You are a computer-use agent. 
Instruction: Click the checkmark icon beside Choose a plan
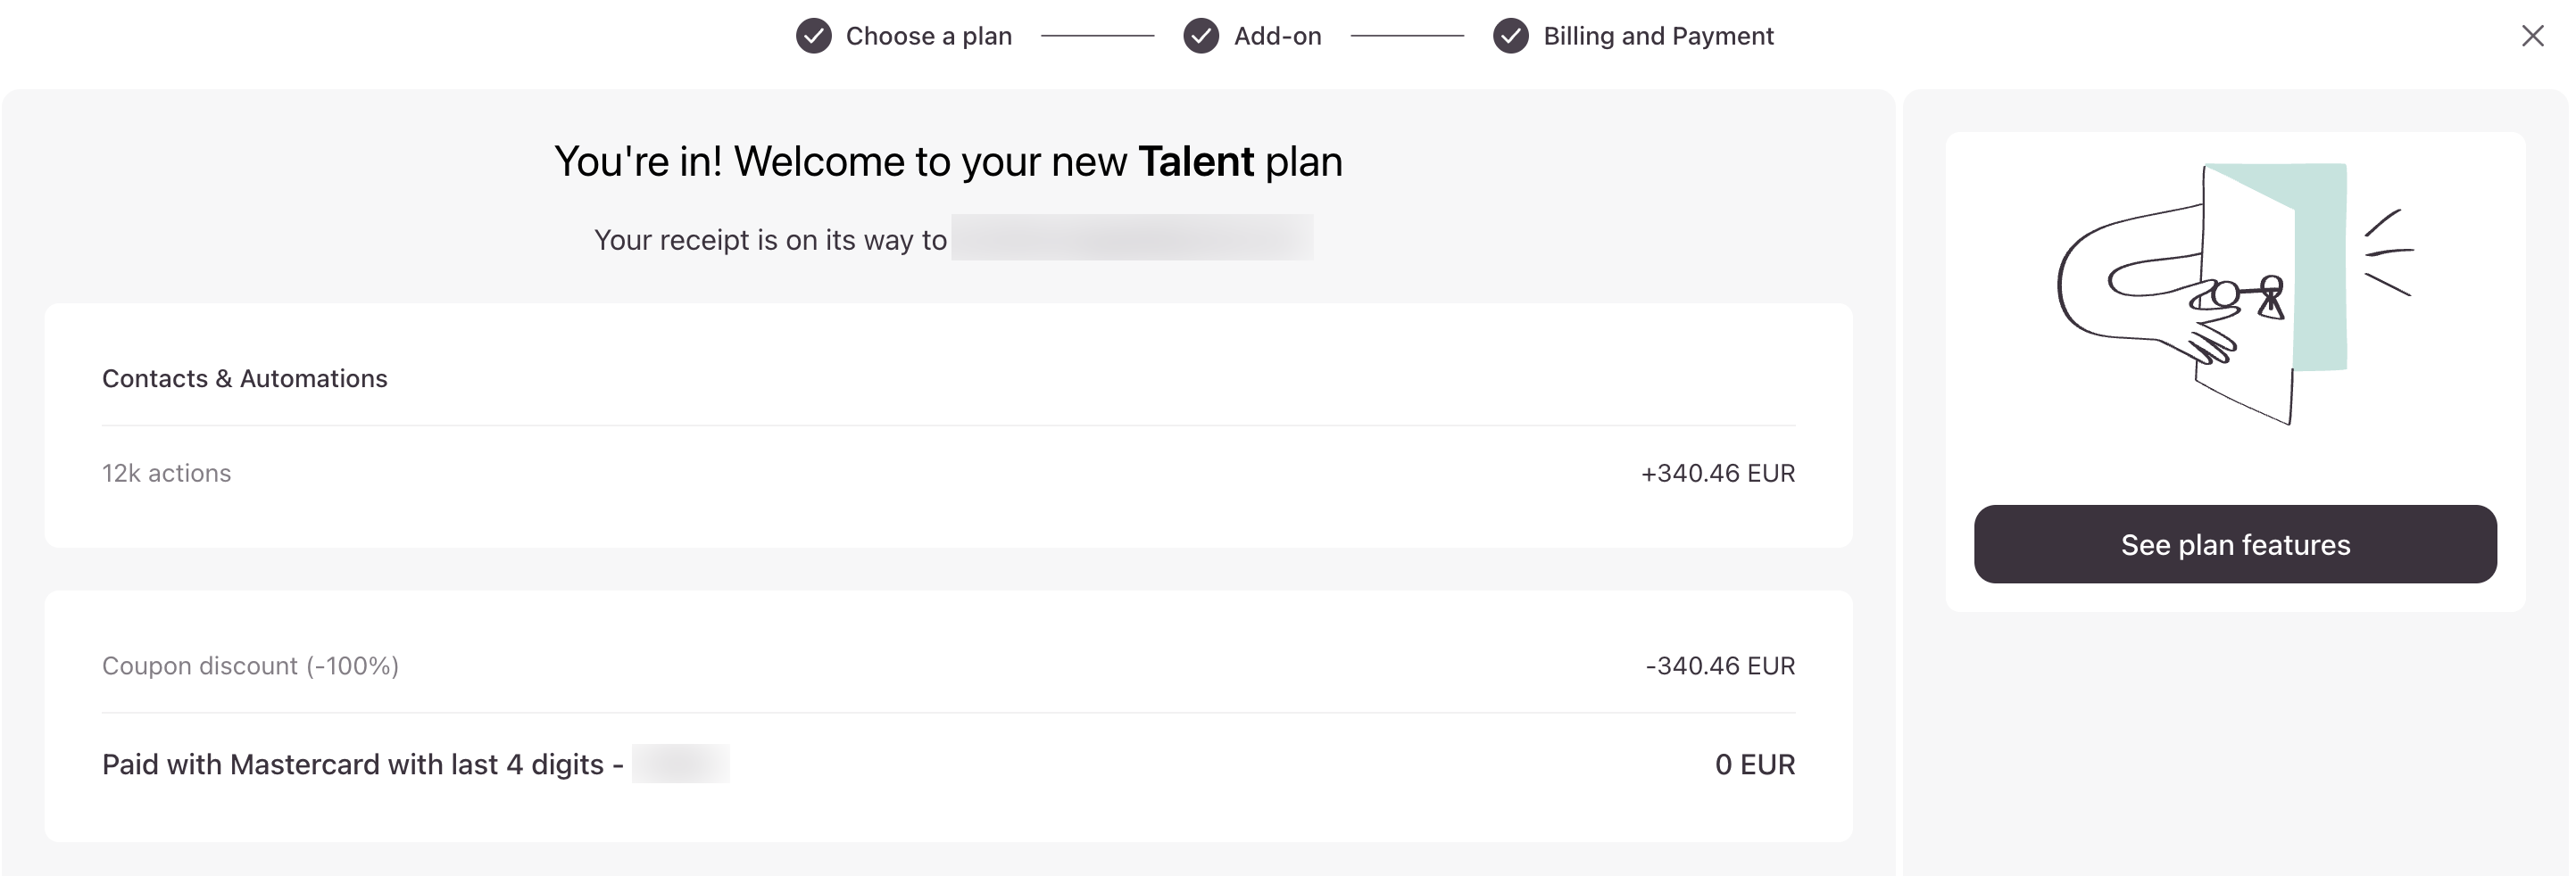[813, 36]
